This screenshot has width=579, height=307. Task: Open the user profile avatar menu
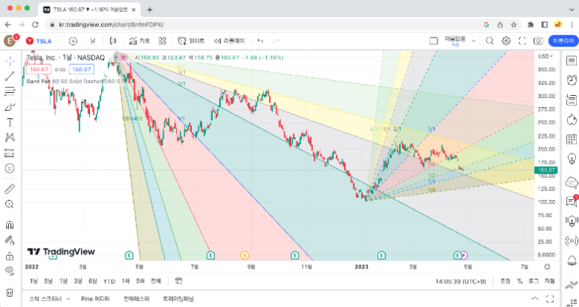point(10,40)
